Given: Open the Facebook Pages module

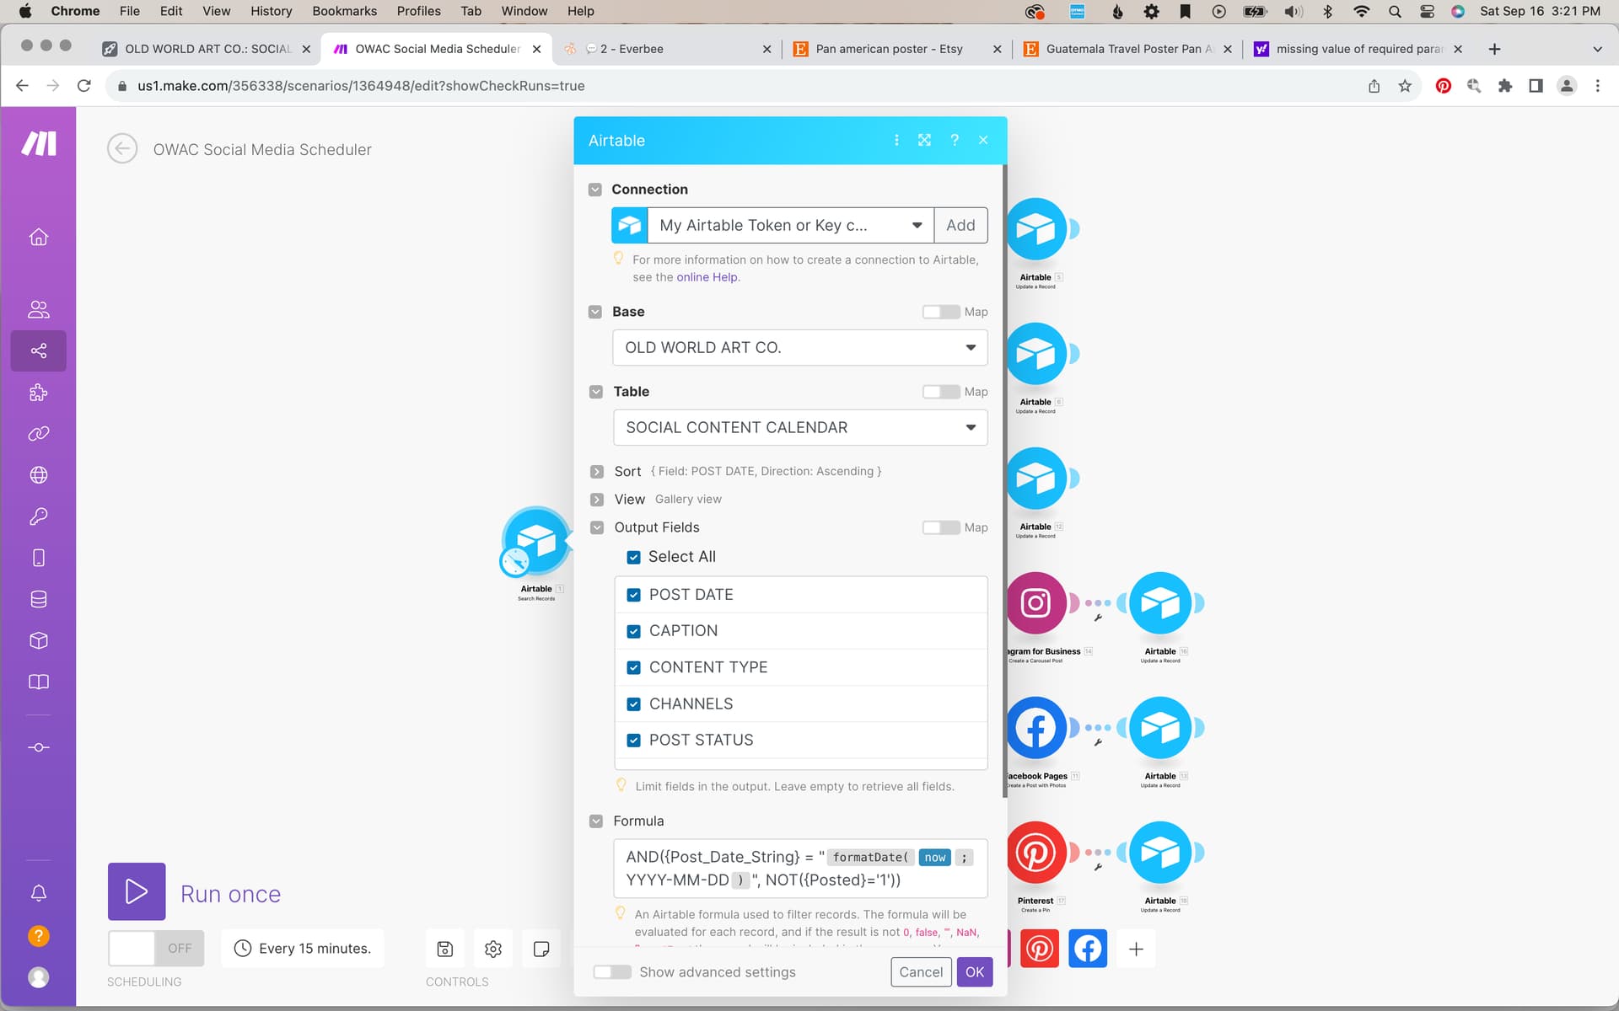Looking at the screenshot, I should click(x=1035, y=728).
